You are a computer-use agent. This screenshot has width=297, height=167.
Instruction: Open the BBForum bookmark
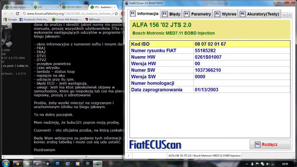tap(92, 20)
